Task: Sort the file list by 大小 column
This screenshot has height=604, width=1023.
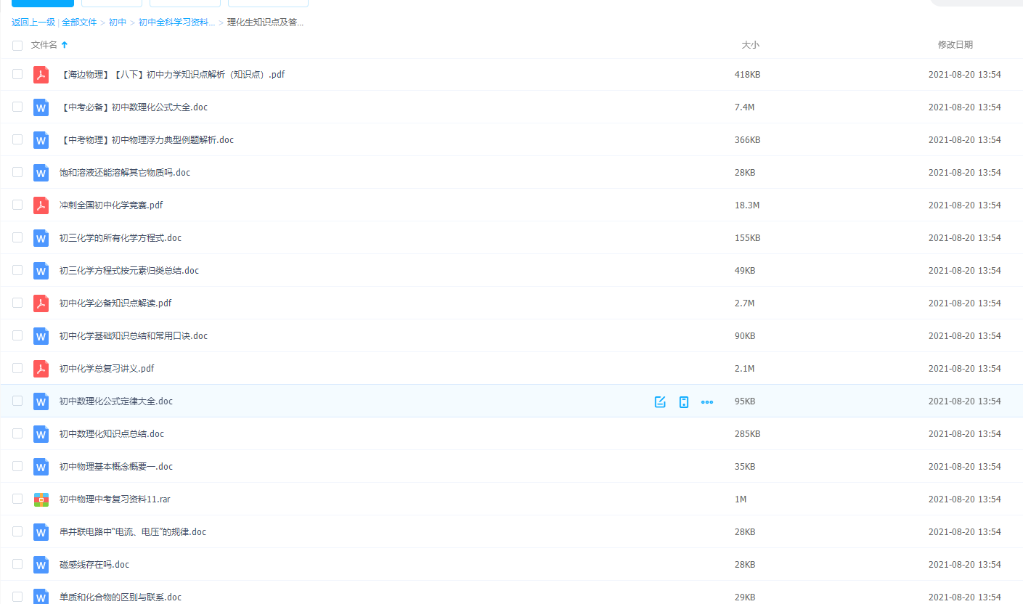Action: point(750,45)
